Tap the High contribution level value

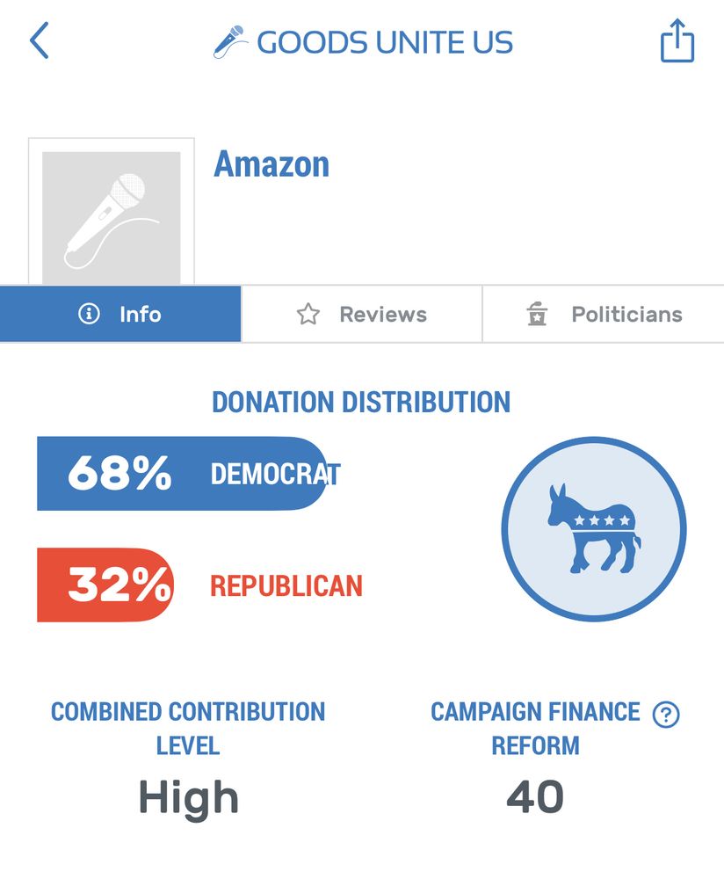tap(188, 798)
